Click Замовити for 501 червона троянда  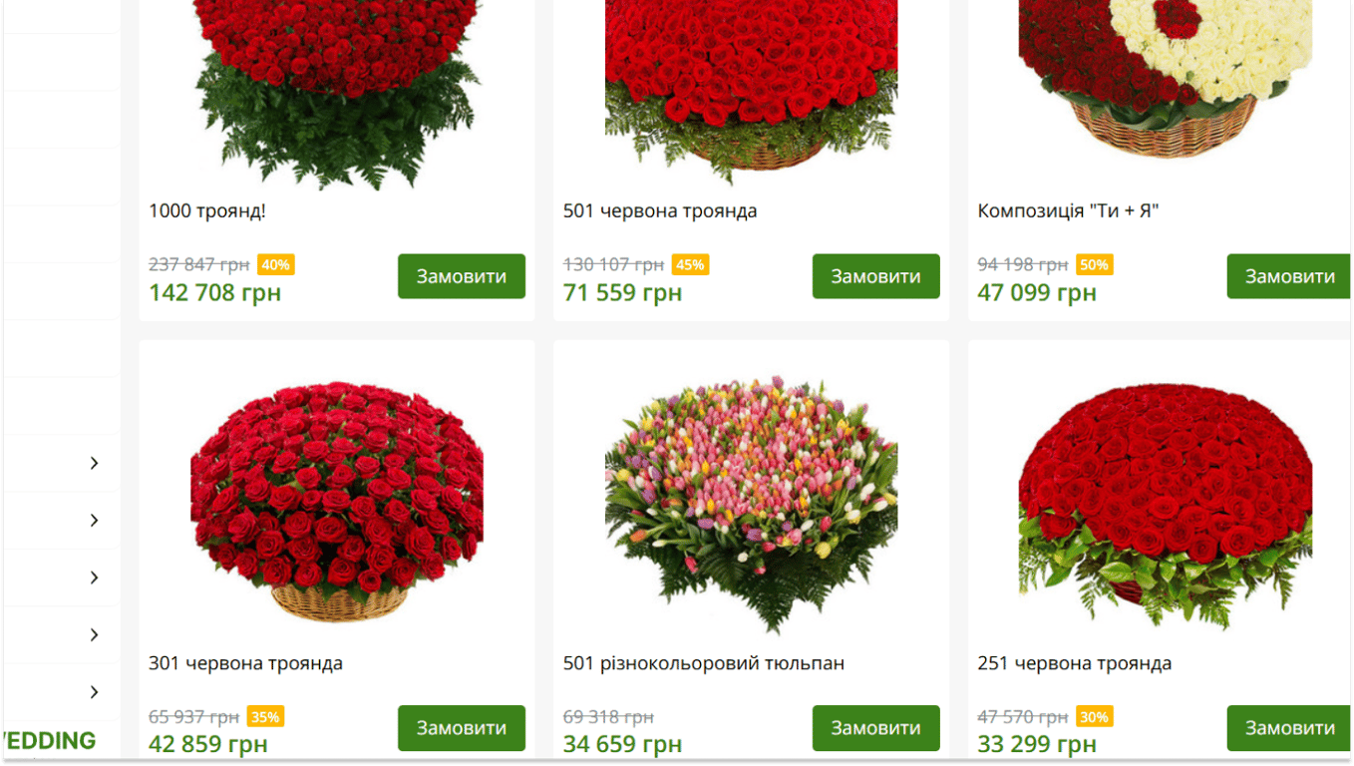[875, 276]
